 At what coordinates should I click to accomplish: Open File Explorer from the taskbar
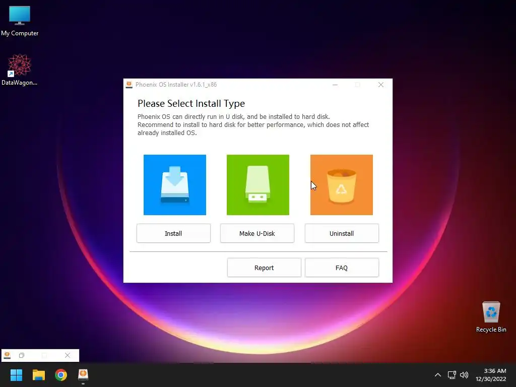click(38, 375)
